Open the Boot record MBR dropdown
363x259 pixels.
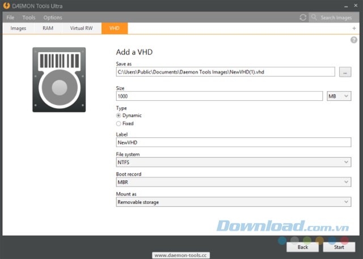pyautogui.click(x=233, y=182)
